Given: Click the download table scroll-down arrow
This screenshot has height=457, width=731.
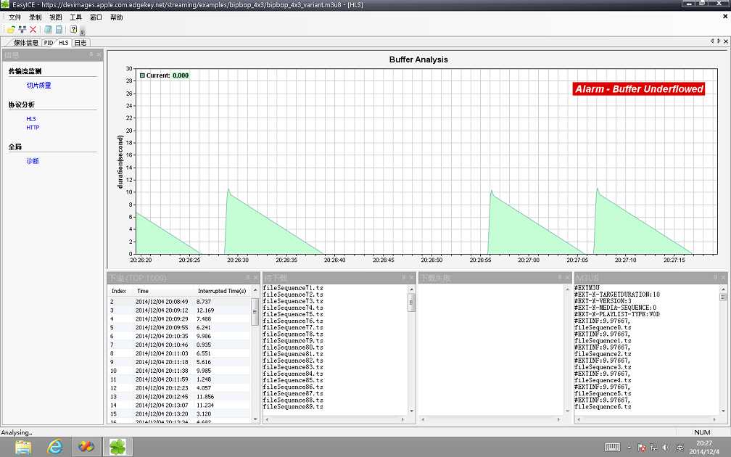Looking at the screenshot, I should pyautogui.click(x=255, y=419).
